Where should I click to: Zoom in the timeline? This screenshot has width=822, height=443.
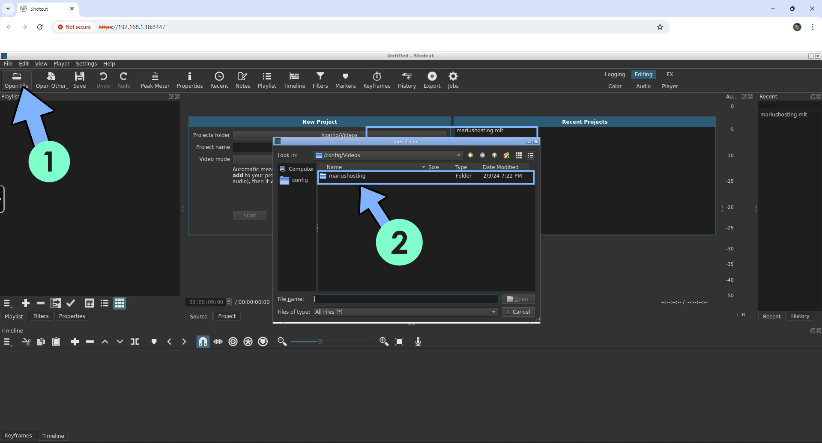384,342
